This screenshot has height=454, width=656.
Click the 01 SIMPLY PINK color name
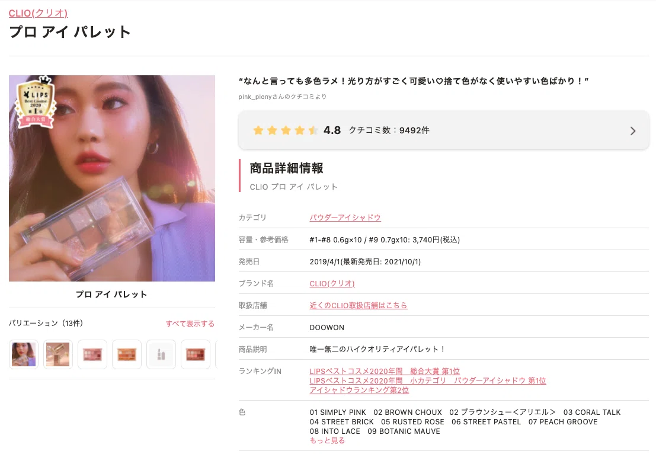[x=338, y=412]
